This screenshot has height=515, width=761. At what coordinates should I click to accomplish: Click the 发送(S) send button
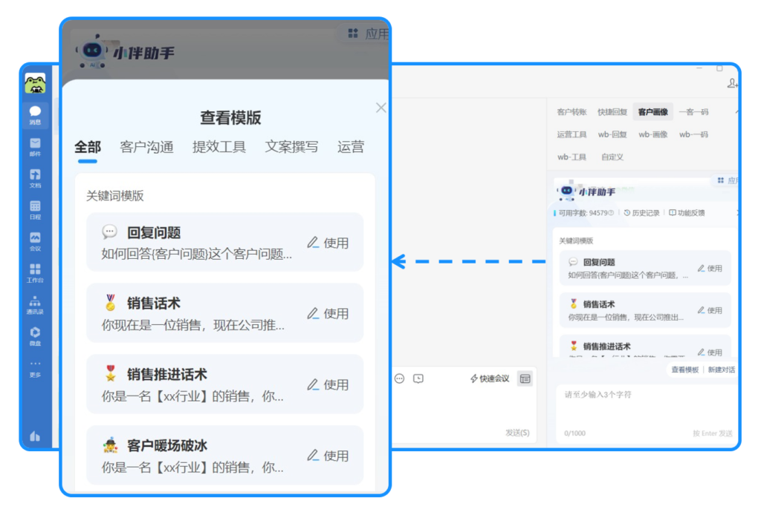coord(517,433)
